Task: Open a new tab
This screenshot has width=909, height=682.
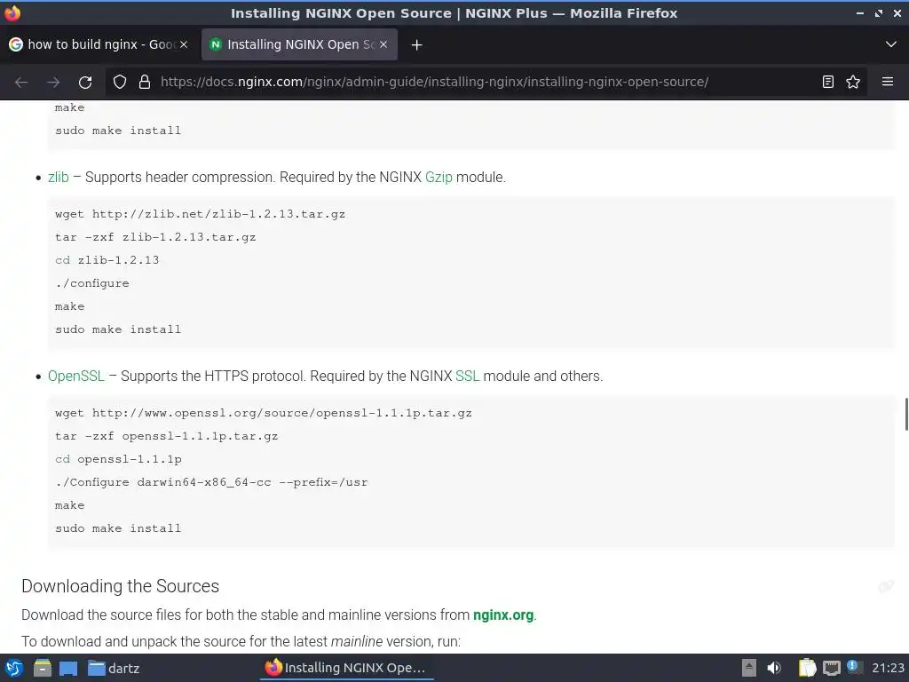Action: coord(416,44)
